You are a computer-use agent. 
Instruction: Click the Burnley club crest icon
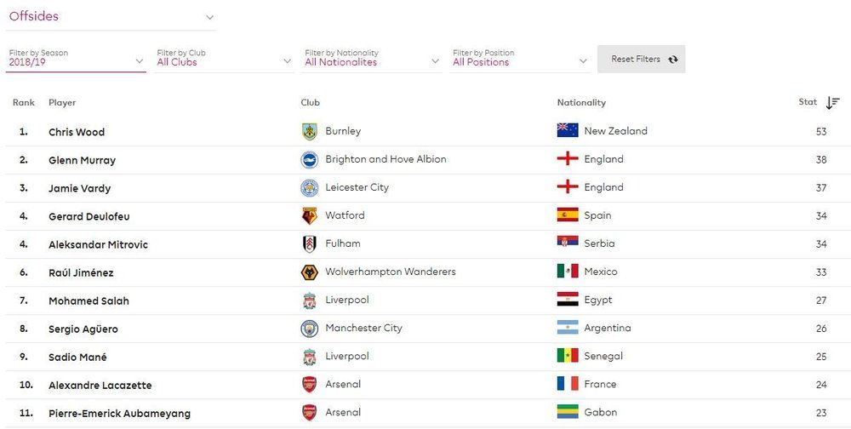pyautogui.click(x=310, y=131)
